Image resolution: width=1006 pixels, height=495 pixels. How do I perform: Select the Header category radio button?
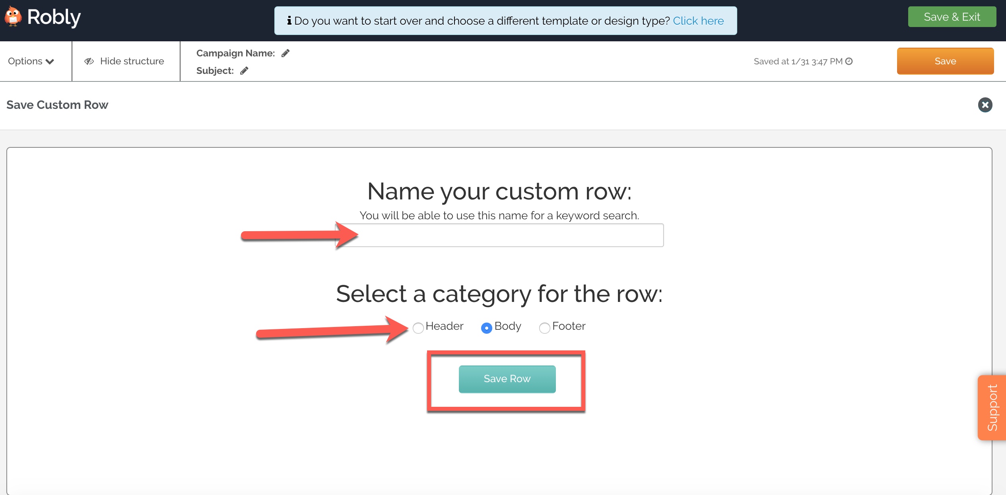[418, 328]
